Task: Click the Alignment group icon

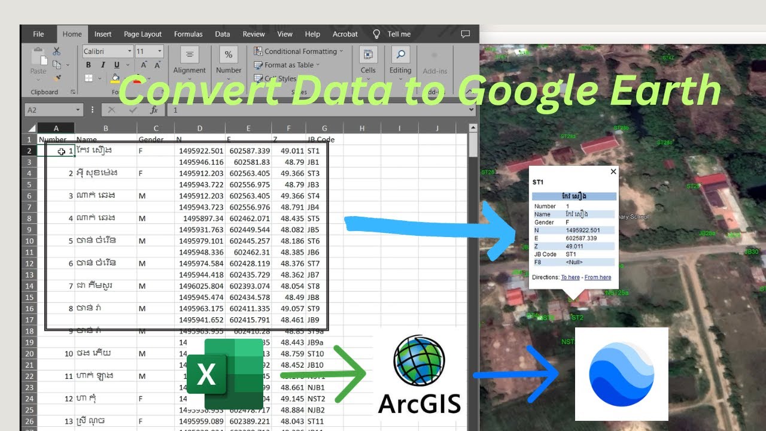Action: click(189, 54)
